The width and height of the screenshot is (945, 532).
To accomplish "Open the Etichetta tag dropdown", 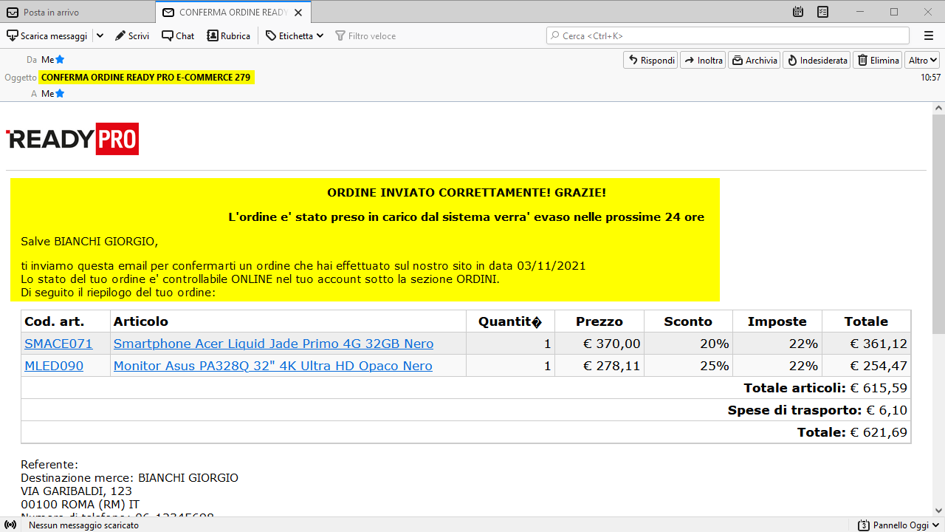I will pyautogui.click(x=295, y=35).
